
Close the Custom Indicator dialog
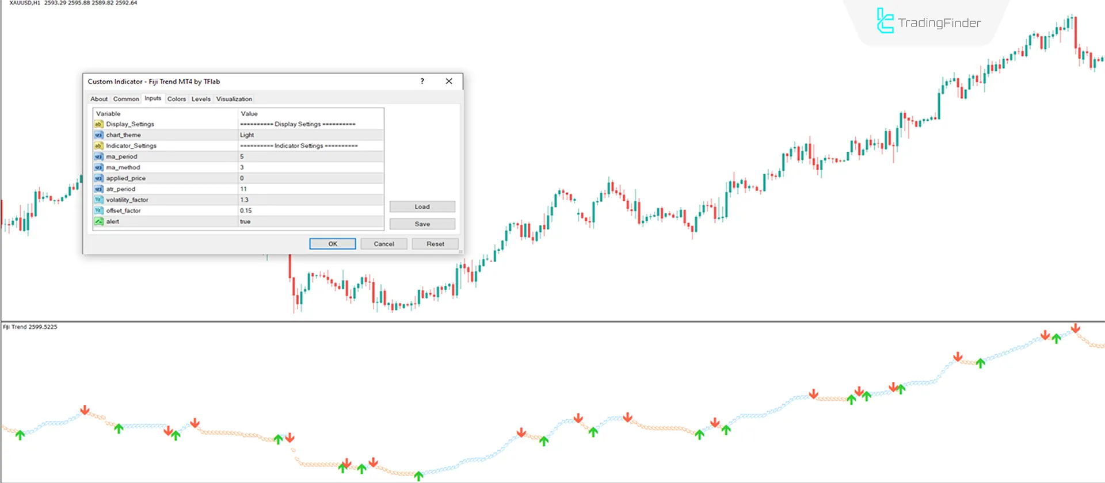pyautogui.click(x=449, y=81)
